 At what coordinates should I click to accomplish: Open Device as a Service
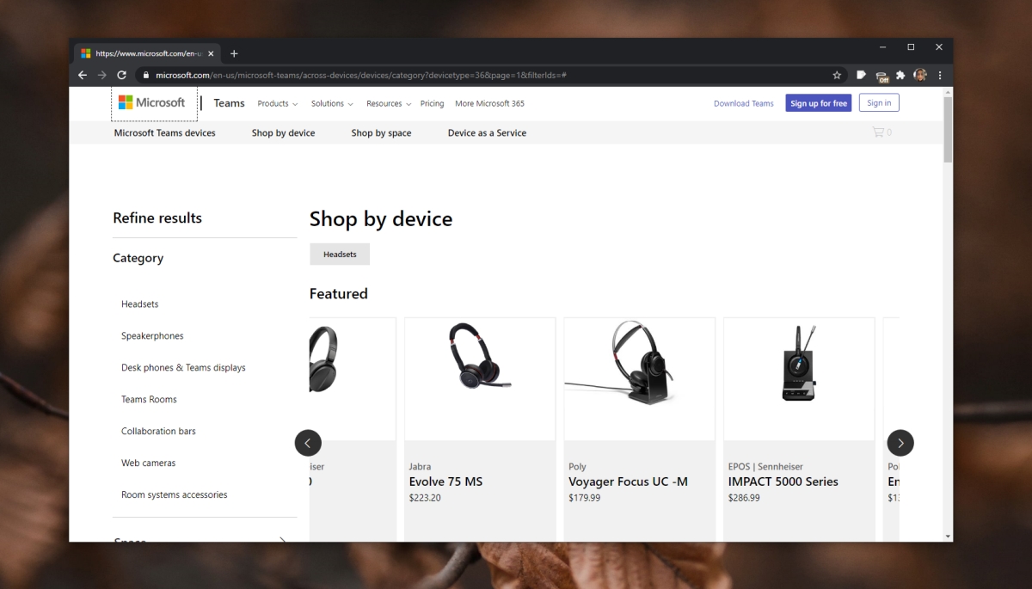(487, 133)
